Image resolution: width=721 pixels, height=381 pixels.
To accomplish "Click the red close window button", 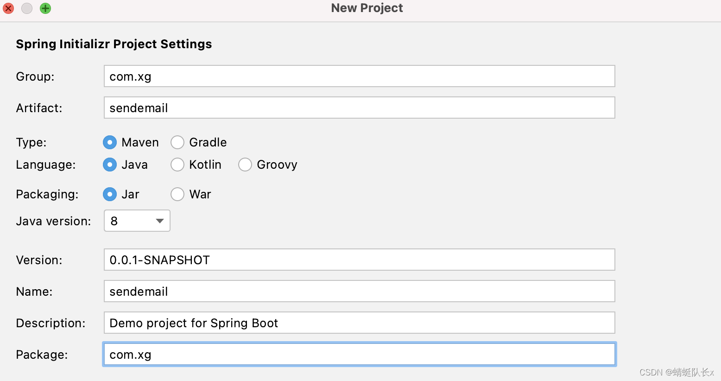I will click(x=8, y=8).
